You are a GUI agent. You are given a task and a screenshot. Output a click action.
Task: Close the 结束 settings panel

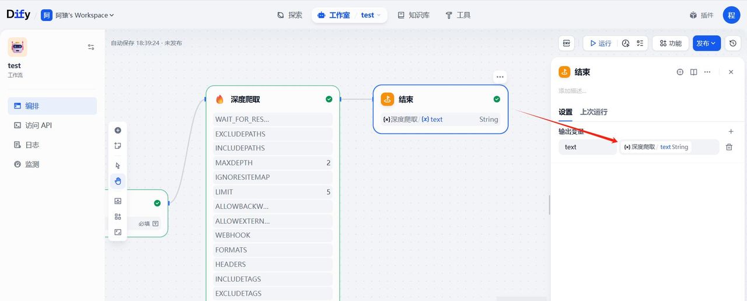tap(731, 72)
